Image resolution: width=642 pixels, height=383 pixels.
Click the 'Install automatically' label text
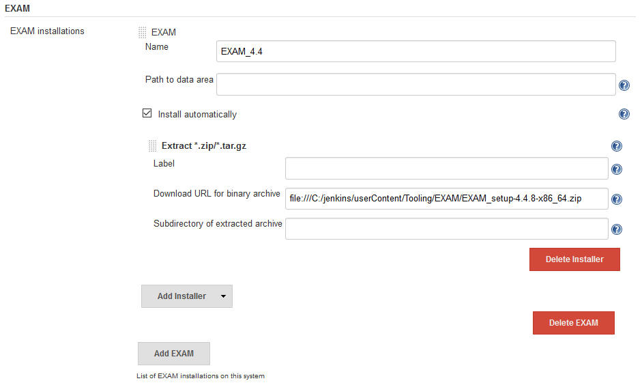click(x=197, y=114)
